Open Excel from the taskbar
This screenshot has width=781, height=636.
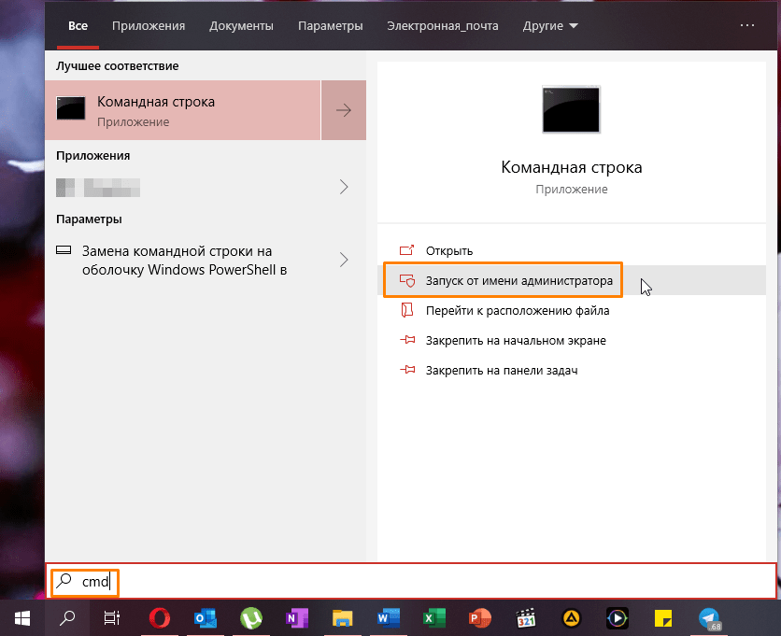433,618
